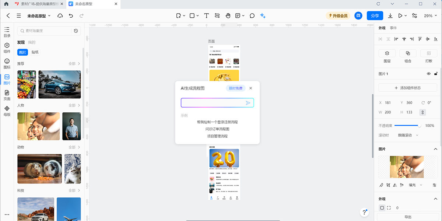
Task: Collapse the 图片 section in right panel
Action: (435, 149)
